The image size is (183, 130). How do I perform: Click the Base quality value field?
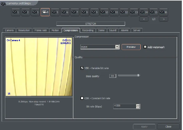(113, 76)
